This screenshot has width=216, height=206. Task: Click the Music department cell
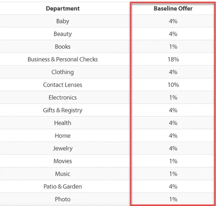(x=63, y=174)
